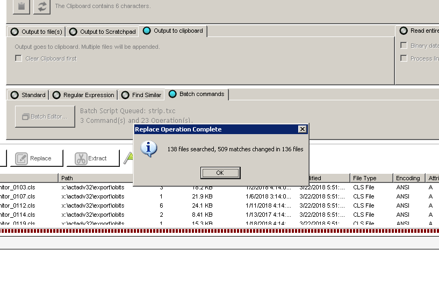Close the Replace Operation Complete dialog
Viewport: 439px width, 302px height.
point(303,129)
